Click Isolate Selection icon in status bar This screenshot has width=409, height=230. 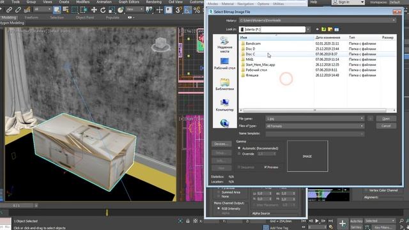tap(180, 221)
